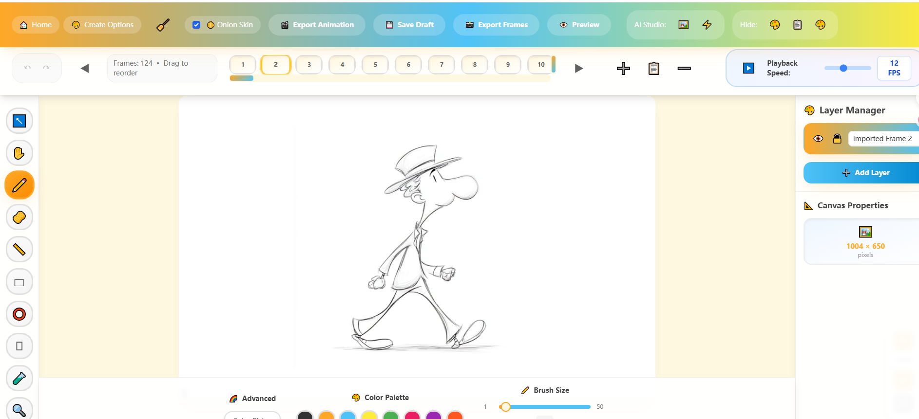Show the next frames with the right arrow

(579, 68)
